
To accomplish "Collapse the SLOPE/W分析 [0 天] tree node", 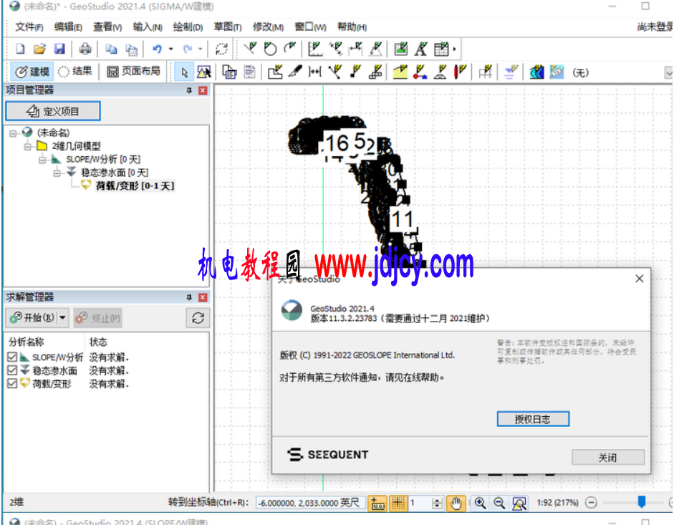I will [x=42, y=160].
